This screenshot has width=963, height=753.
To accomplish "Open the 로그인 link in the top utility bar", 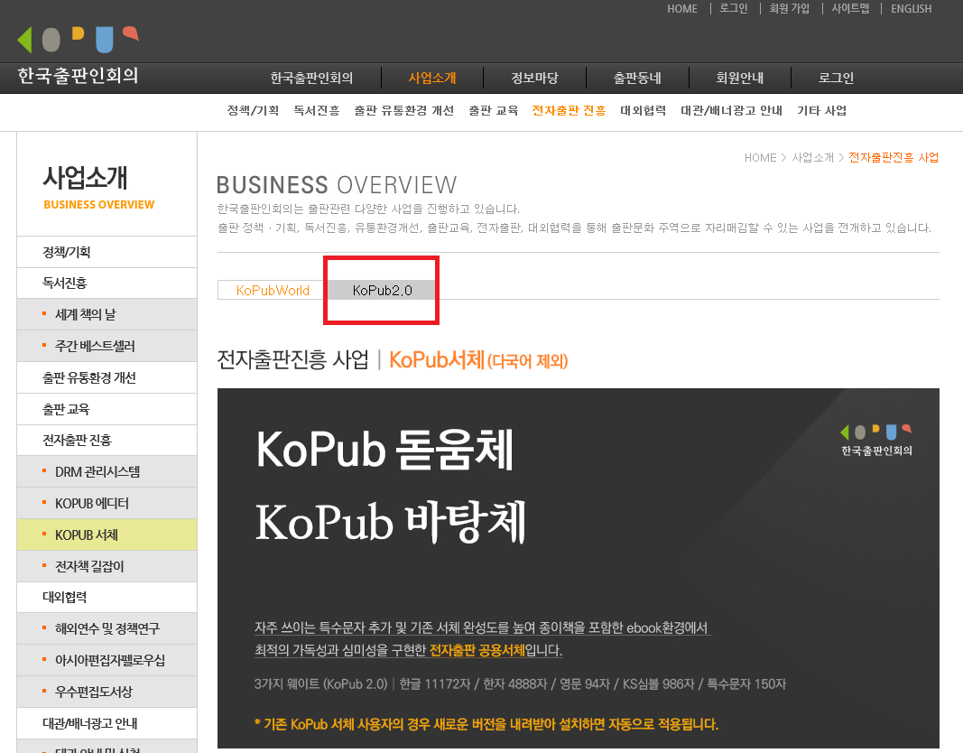I will click(x=733, y=9).
